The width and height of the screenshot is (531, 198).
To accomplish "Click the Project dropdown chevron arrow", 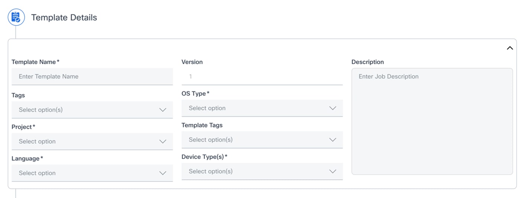I will (163, 142).
